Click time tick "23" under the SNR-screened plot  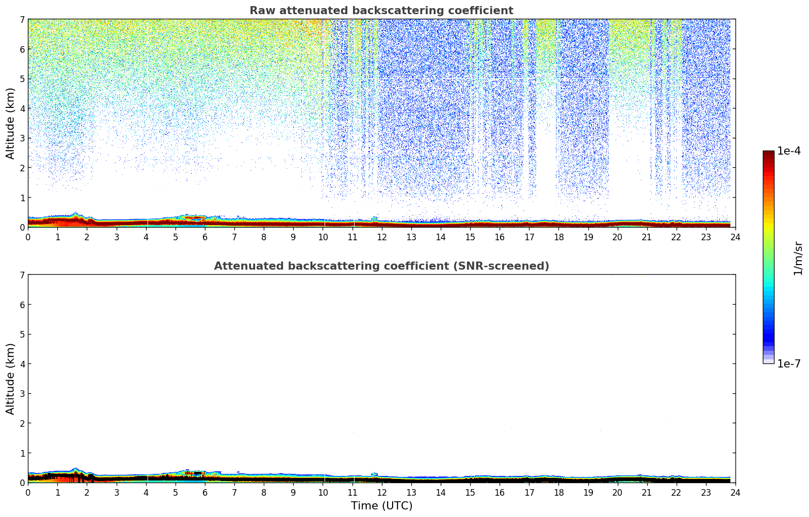[x=706, y=493]
